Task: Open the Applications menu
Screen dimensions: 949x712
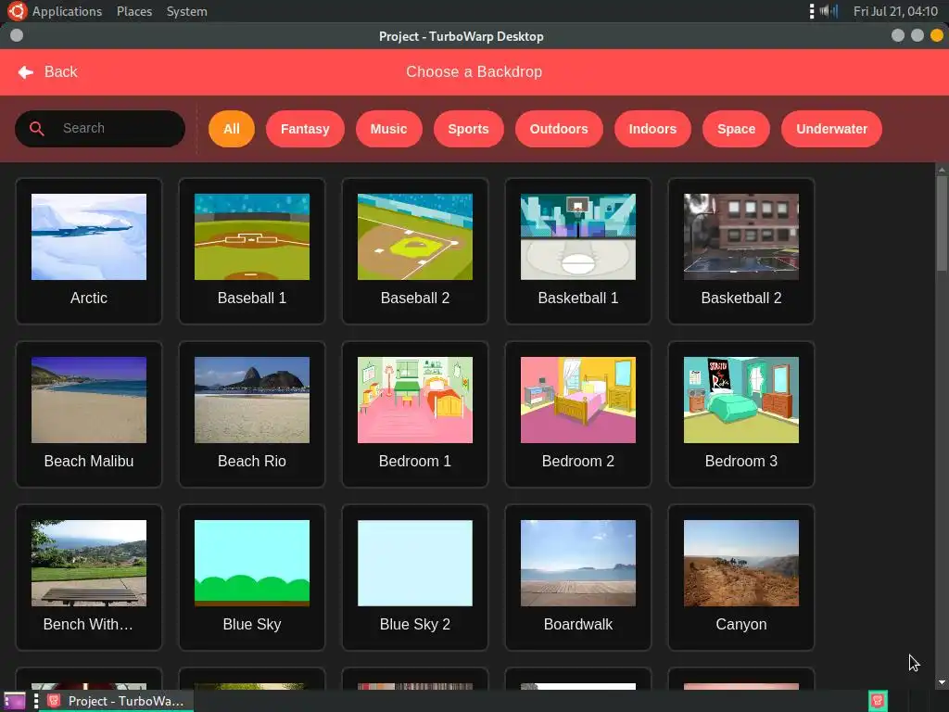Action: (67, 11)
